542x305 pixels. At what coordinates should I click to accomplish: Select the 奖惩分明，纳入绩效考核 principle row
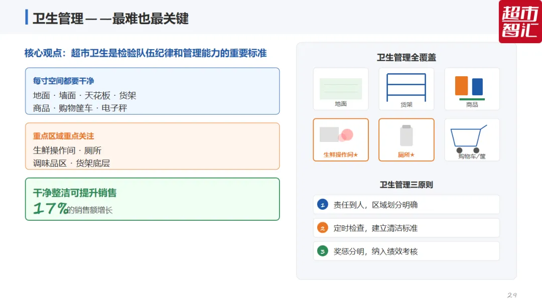point(406,251)
